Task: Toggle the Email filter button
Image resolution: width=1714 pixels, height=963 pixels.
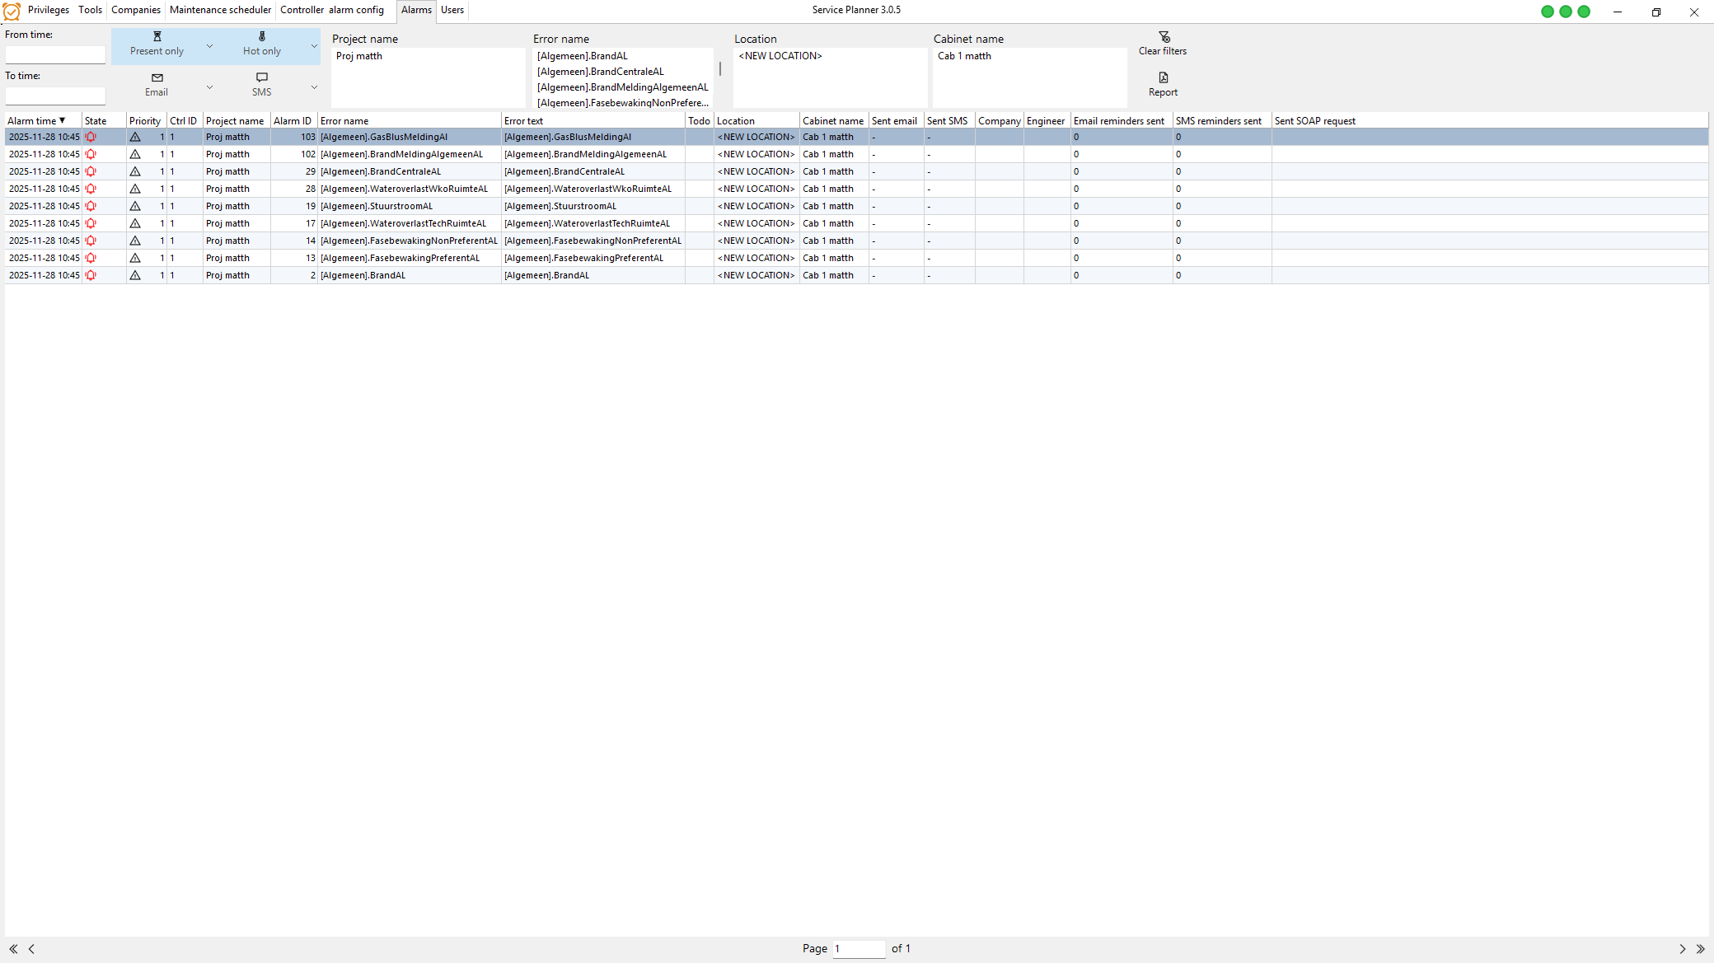Action: pos(157,85)
